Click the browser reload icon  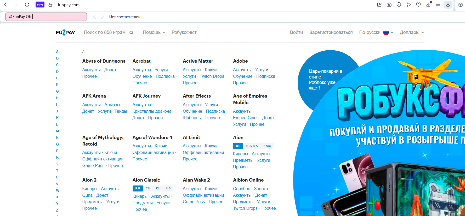pos(27,4)
